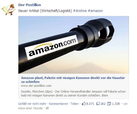The height and width of the screenshot is (114, 137).
Task: Open the 'vor etwa einer Stunde' timestamp
Action: [x=73, y=106]
